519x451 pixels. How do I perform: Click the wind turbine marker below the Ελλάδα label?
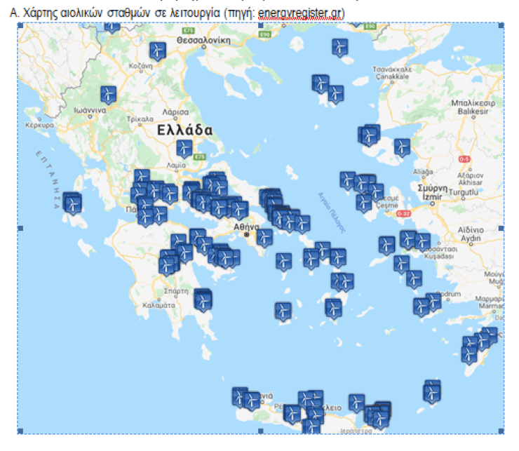184,147
